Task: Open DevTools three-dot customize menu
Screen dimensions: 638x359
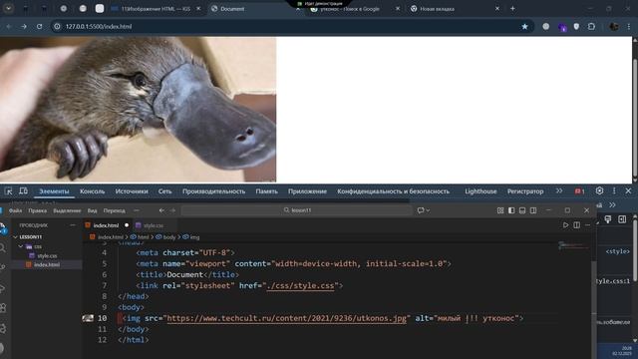Action: 614,190
